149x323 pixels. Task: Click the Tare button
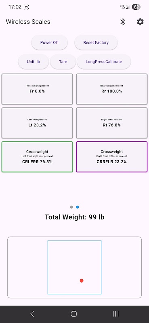(63, 62)
